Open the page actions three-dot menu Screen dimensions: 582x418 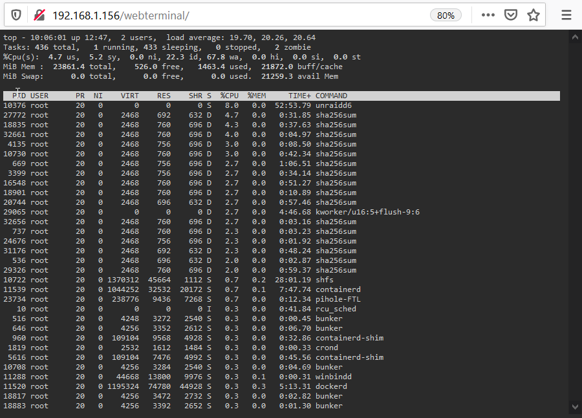point(488,16)
